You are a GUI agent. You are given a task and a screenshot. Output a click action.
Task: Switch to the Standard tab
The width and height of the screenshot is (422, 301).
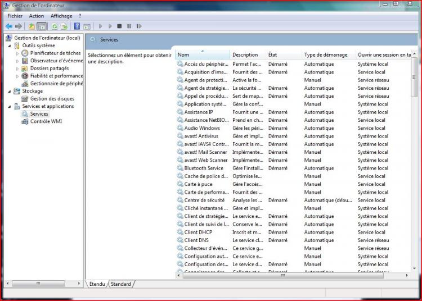click(120, 284)
